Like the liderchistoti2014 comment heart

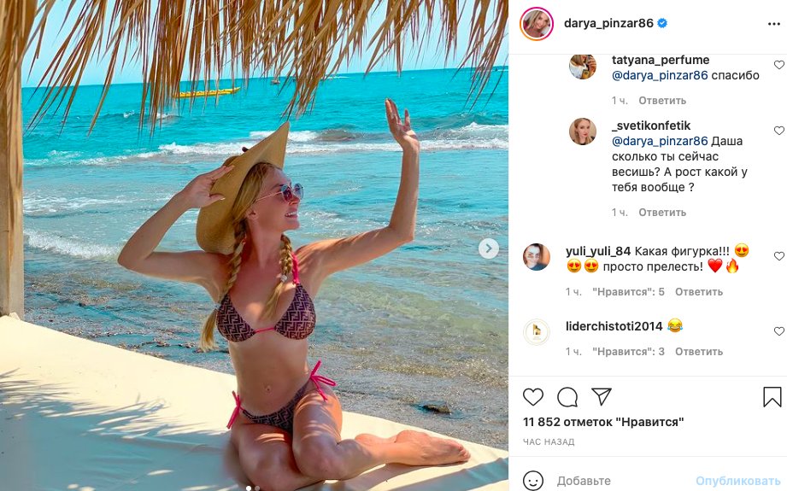pos(778,330)
